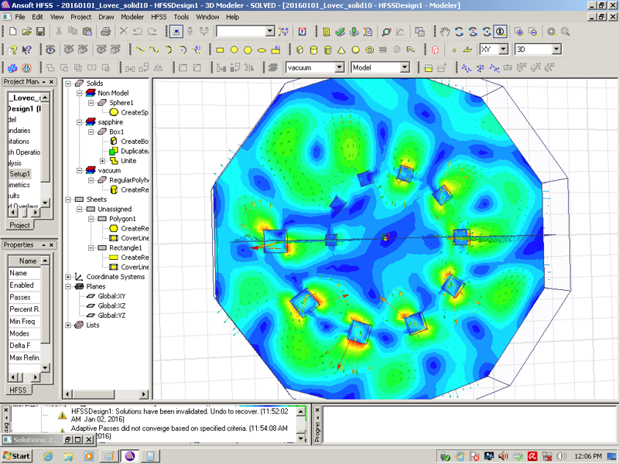Click the Print icon in toolbar
This screenshot has width=619, height=464.
pos(105,32)
